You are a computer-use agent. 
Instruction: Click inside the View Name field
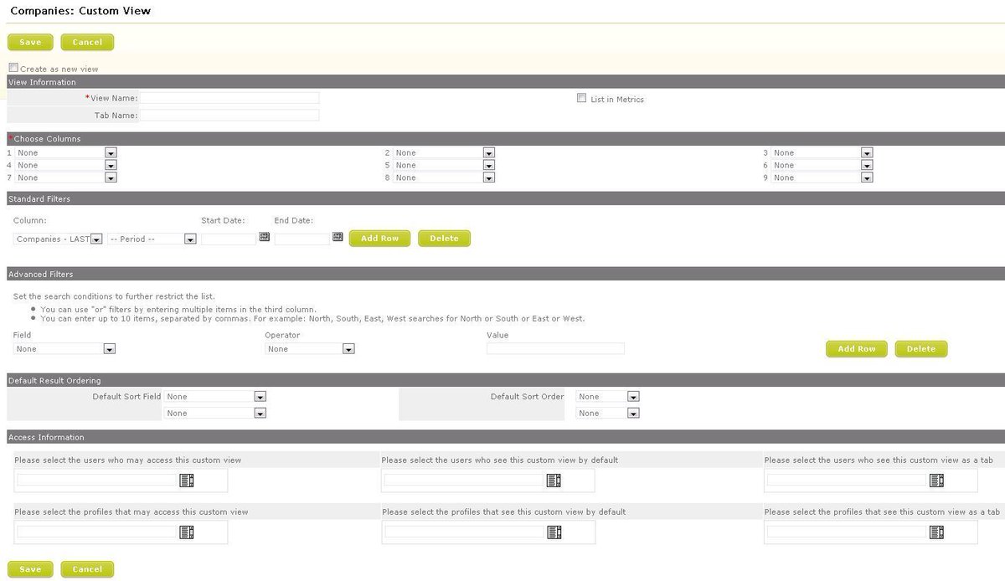click(231, 97)
